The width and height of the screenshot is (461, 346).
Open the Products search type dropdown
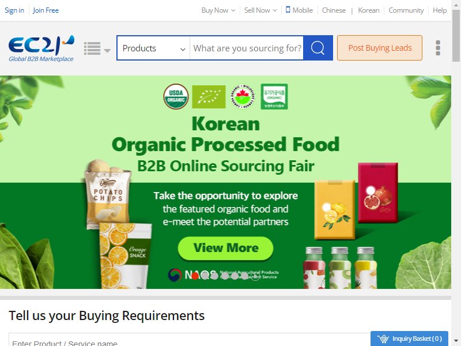(153, 48)
